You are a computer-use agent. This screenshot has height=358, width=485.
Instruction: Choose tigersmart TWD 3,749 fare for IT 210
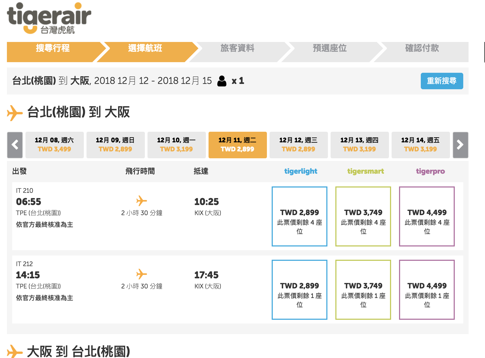pos(363,216)
